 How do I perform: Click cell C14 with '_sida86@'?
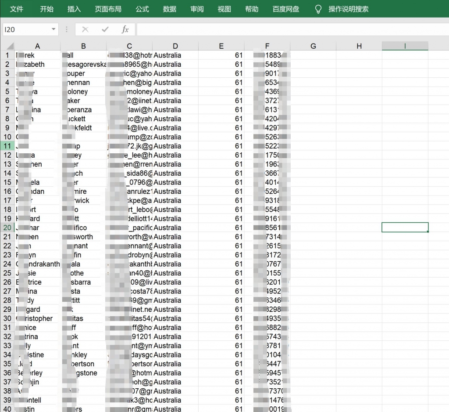click(129, 173)
